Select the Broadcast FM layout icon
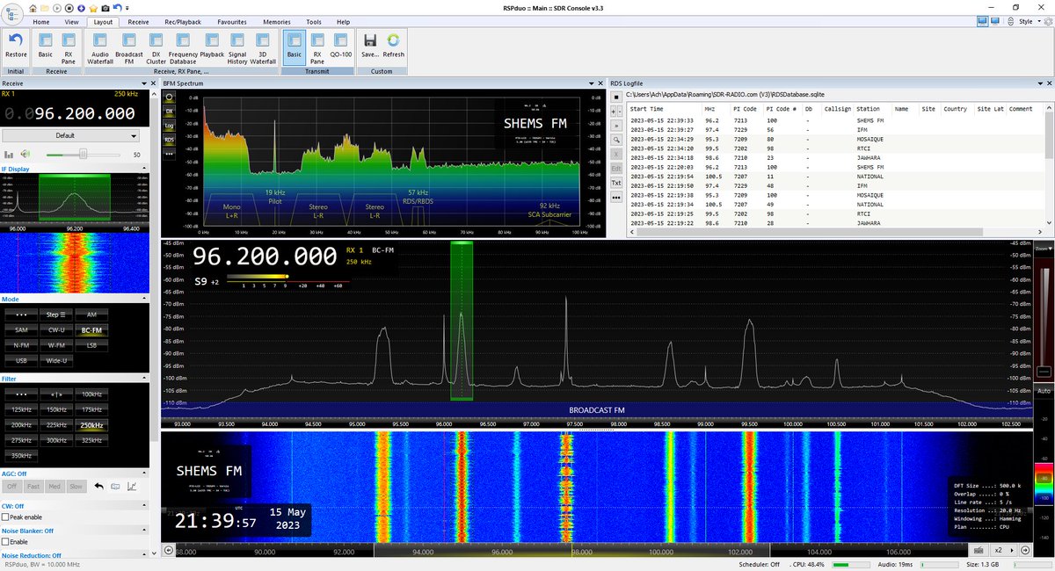 [x=129, y=40]
